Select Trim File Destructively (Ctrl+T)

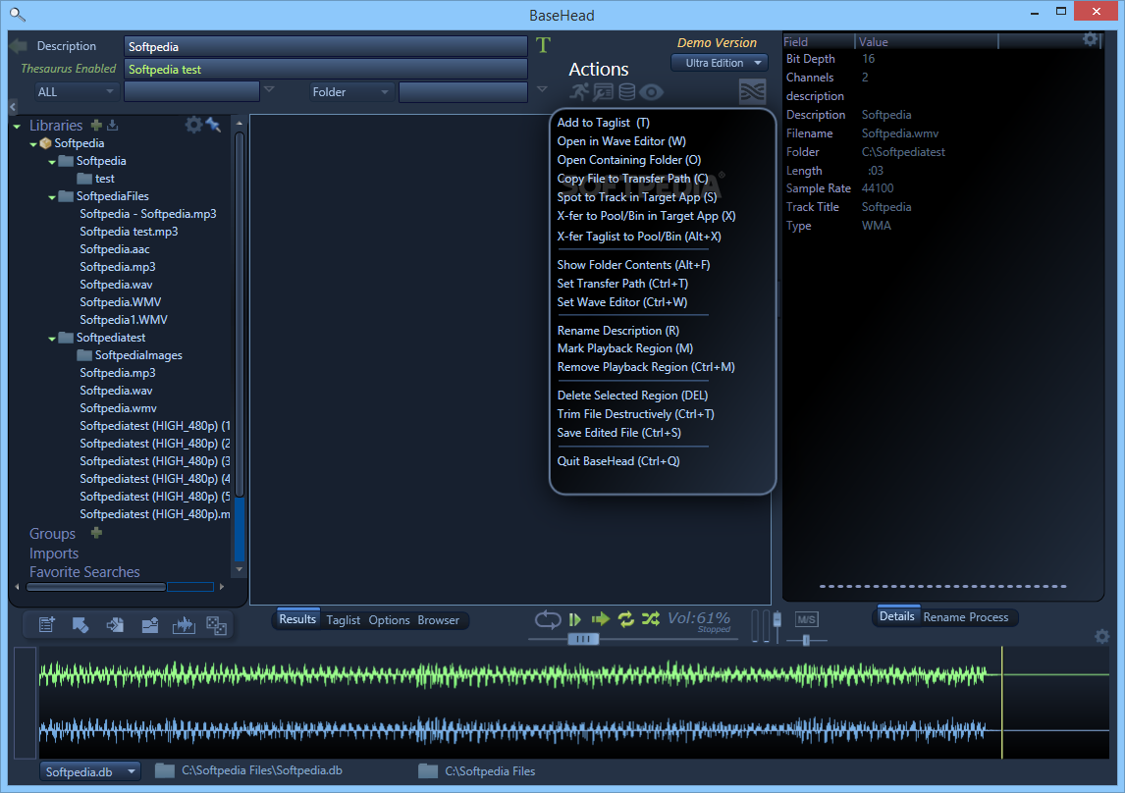coord(636,414)
